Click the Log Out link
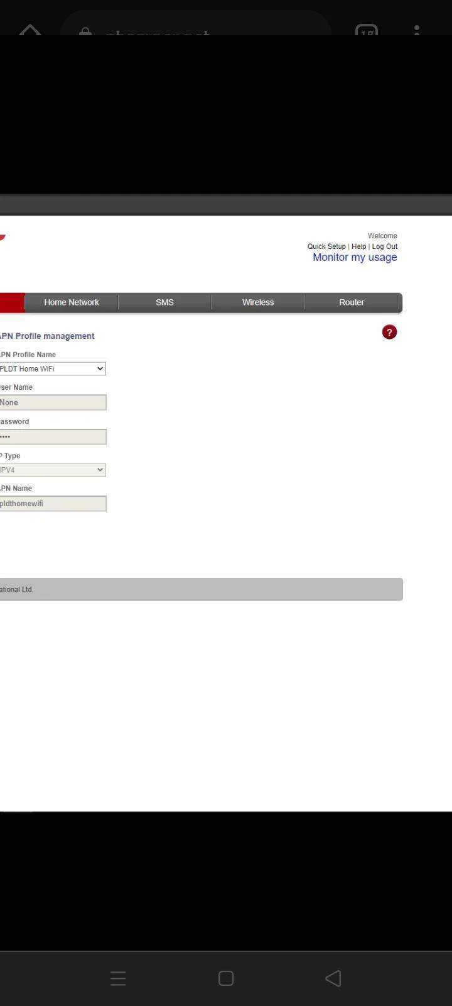This screenshot has width=452, height=1006. pos(385,246)
